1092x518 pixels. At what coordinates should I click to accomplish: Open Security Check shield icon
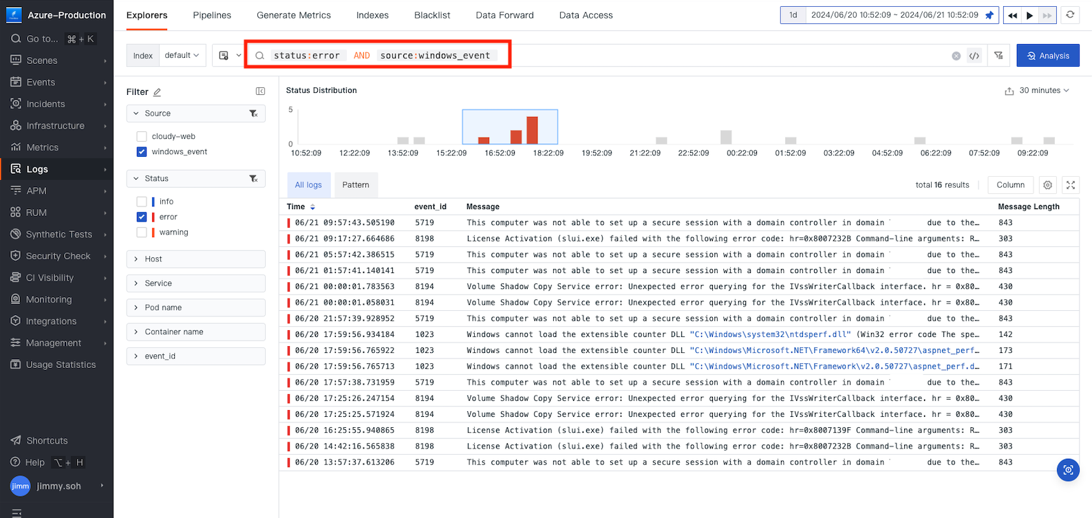(15, 256)
